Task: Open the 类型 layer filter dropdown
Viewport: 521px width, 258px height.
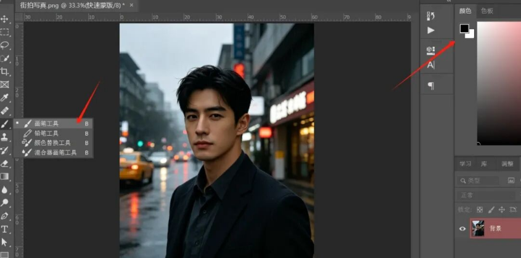Action: click(x=478, y=181)
